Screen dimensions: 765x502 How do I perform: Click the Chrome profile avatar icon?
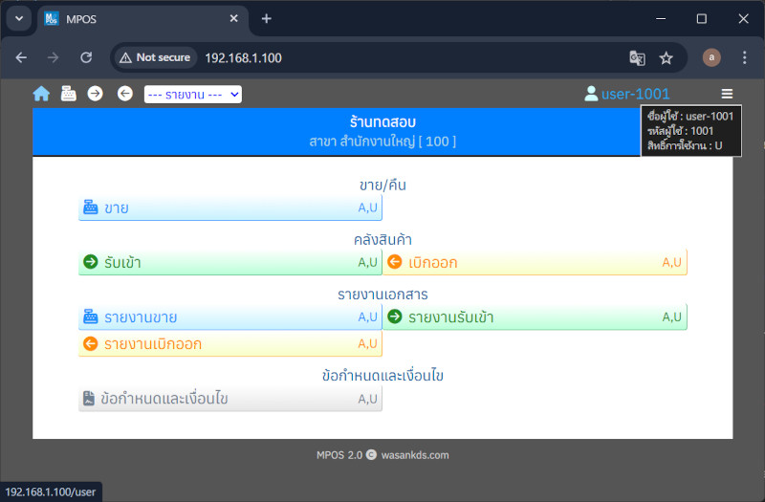click(710, 57)
